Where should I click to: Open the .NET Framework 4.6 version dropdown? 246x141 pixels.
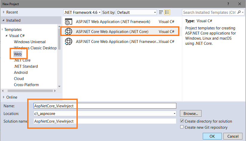[x=82, y=12]
